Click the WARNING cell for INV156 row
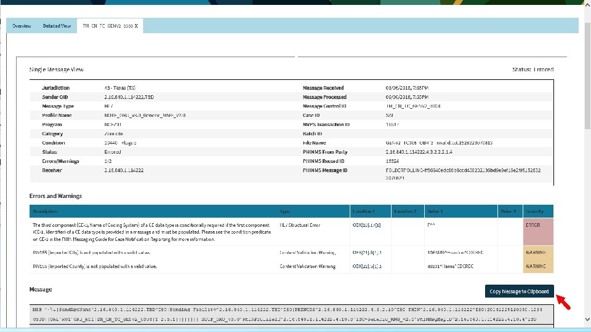 [538, 266]
